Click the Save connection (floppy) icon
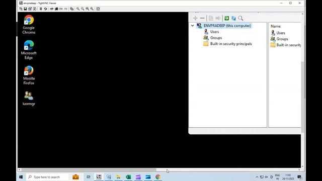Viewport: 322px width, 181px height. (x=25, y=9)
